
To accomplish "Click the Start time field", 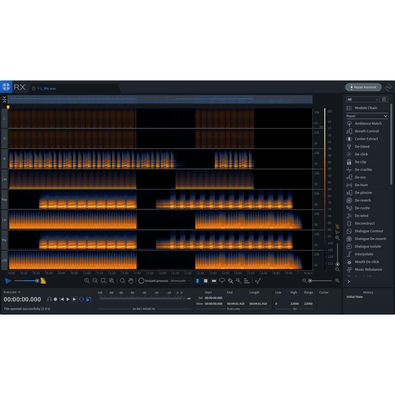I will 213,297.
